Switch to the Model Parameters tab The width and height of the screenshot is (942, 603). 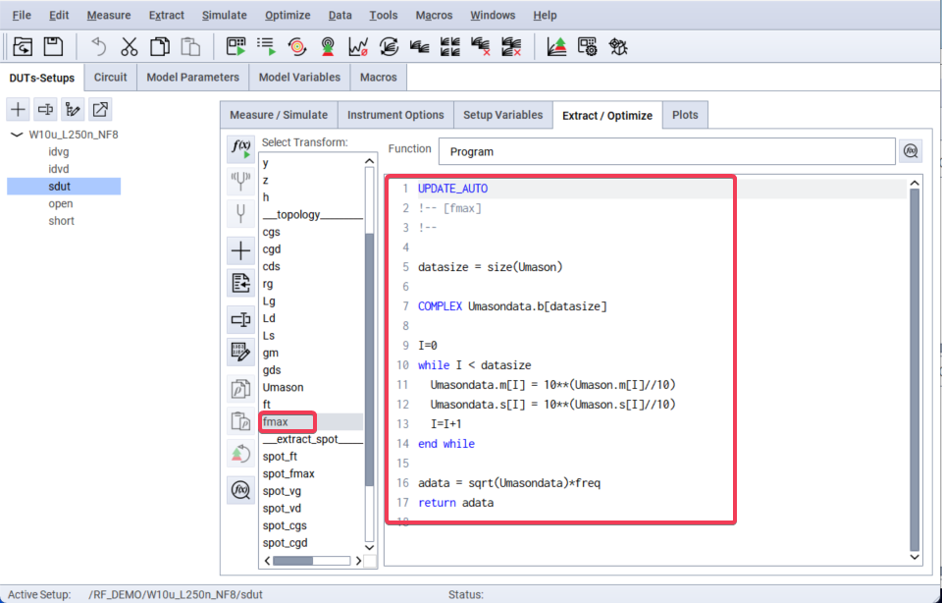point(192,78)
